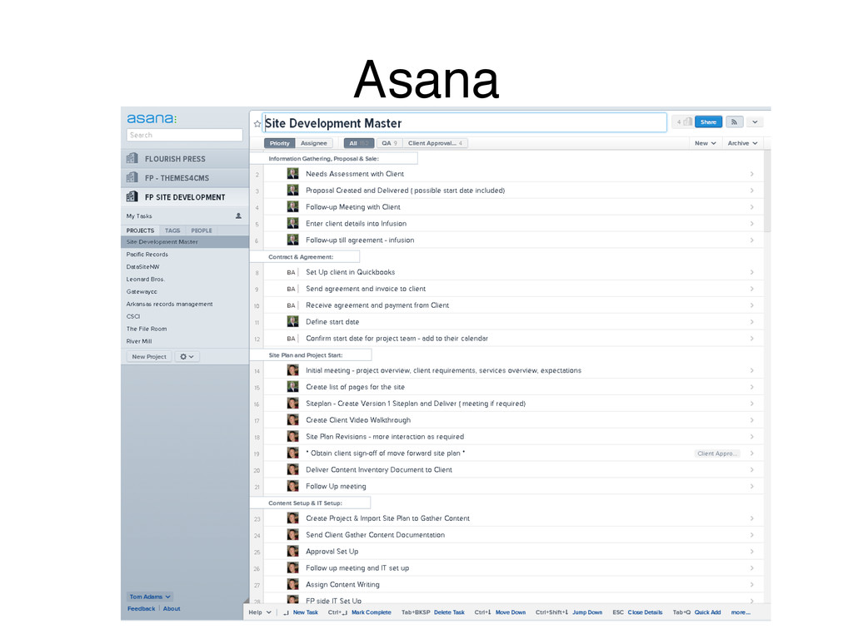
Task: Open details arrow for Create Client Video Walkthrough
Action: (752, 420)
